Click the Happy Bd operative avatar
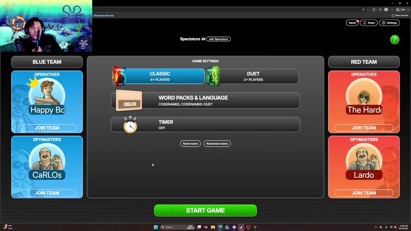The image size is (411, 231). (47, 96)
